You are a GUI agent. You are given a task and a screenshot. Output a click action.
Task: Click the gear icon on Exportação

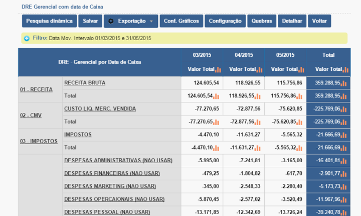111,21
